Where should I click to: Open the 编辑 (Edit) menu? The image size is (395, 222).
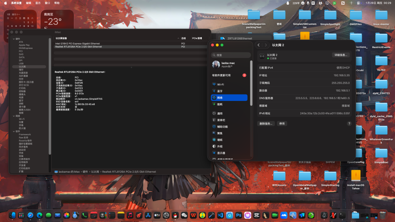point(28,3)
